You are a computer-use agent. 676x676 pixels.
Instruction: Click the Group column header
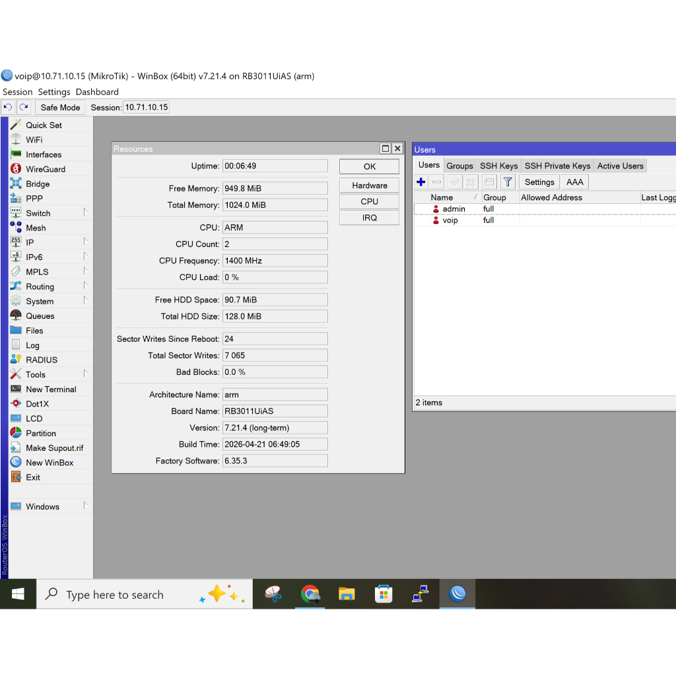click(x=500, y=197)
